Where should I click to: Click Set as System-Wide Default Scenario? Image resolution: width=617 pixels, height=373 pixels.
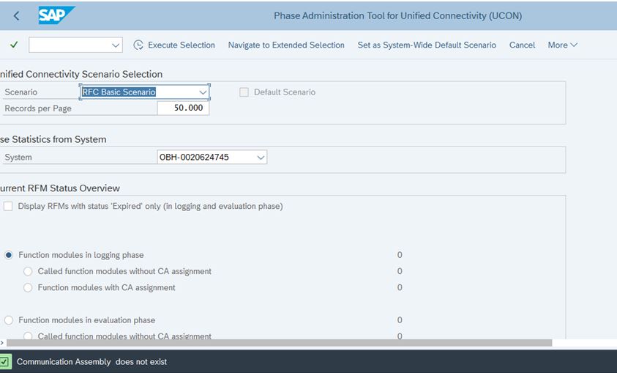(x=427, y=45)
